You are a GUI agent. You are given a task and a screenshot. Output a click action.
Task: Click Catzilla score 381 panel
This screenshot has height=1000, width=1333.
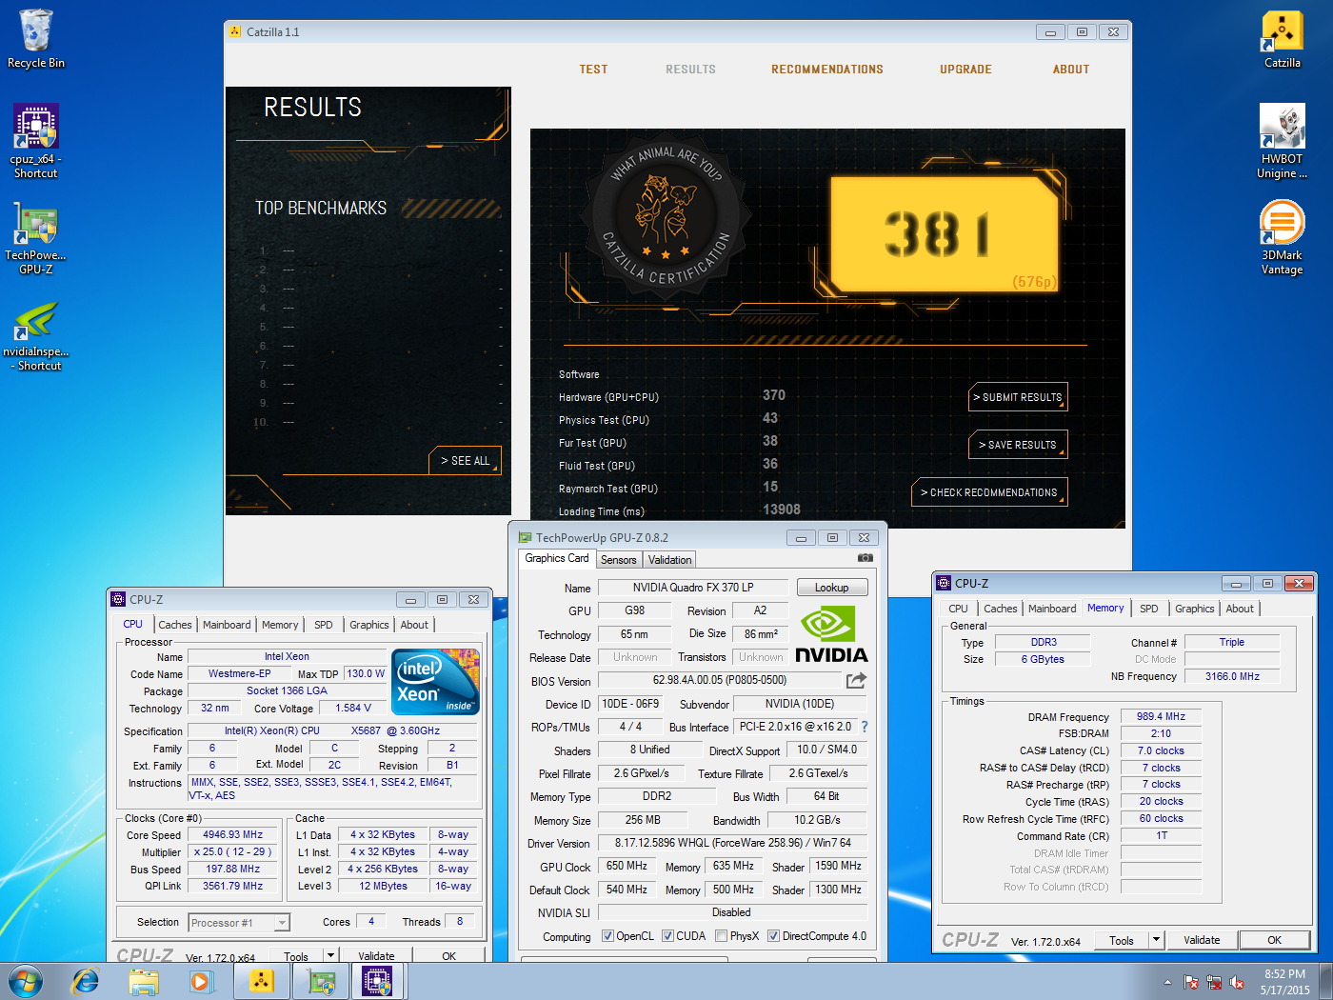click(x=944, y=233)
